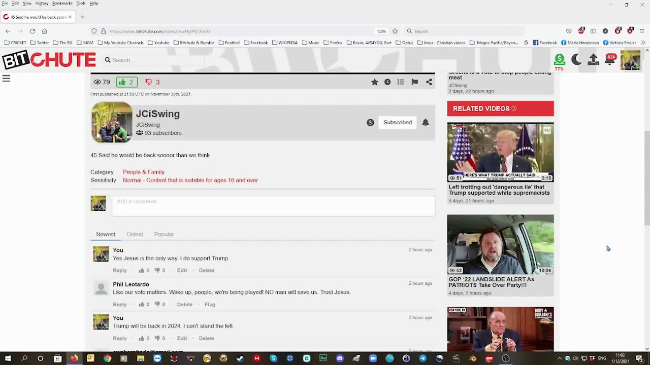Tip JCiSwing via dollar coin icon
650x365 pixels.
tap(370, 123)
